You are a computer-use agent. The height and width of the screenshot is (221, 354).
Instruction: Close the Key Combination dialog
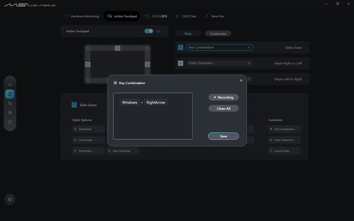point(241,81)
